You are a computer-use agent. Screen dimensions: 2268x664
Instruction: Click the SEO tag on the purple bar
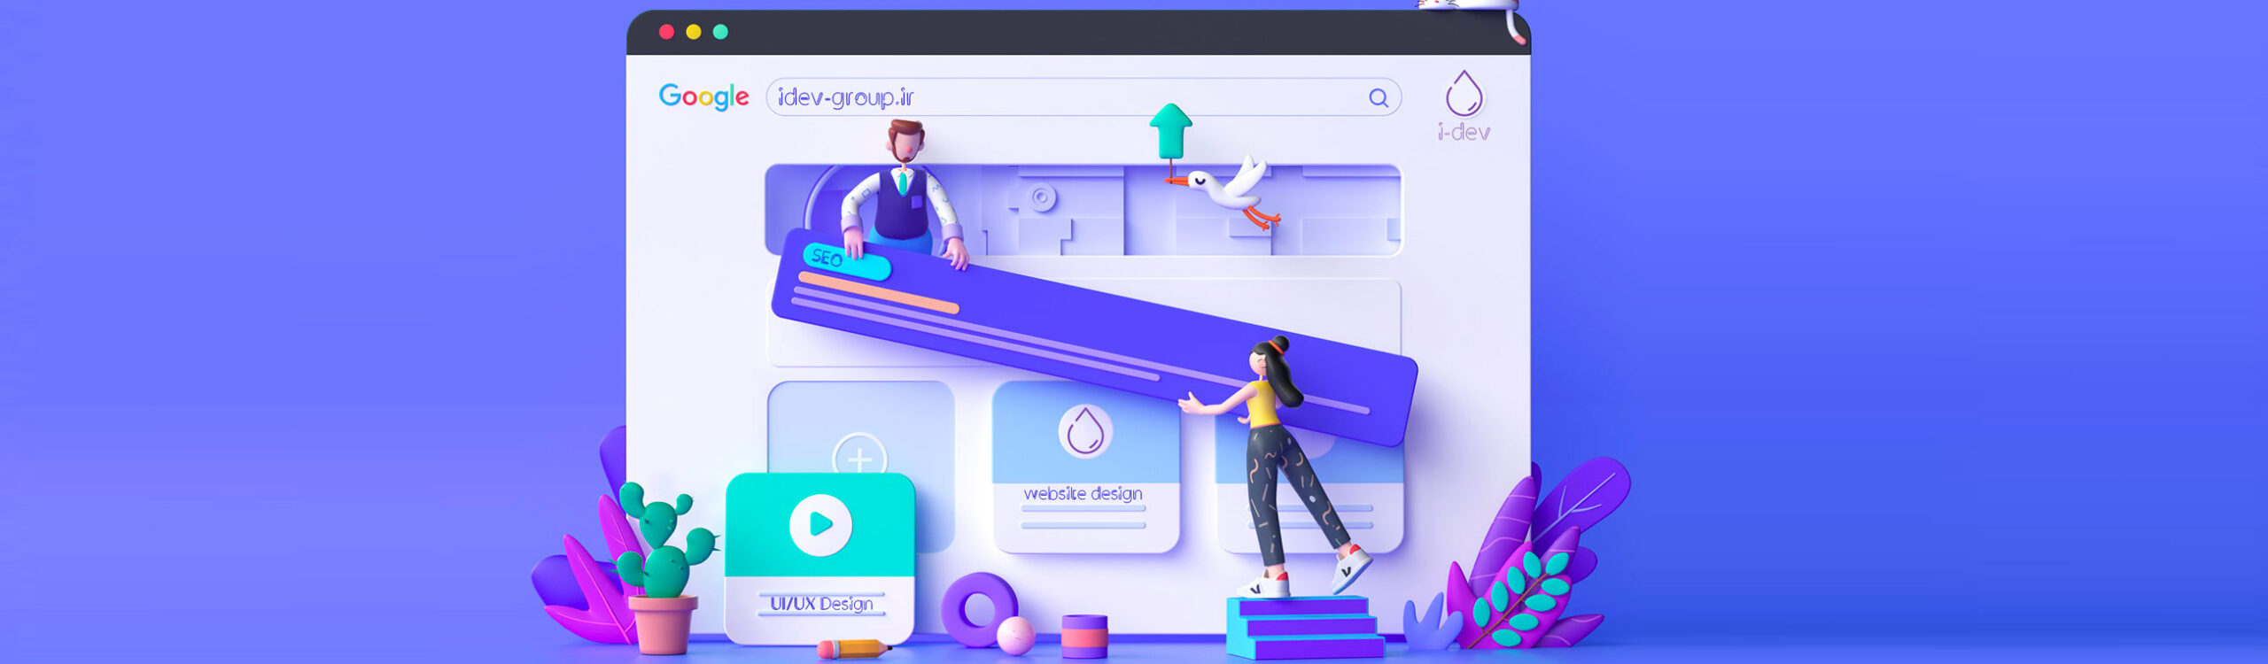click(x=845, y=262)
